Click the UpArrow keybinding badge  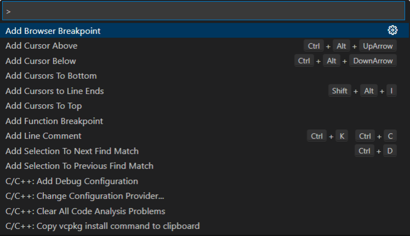click(x=378, y=46)
